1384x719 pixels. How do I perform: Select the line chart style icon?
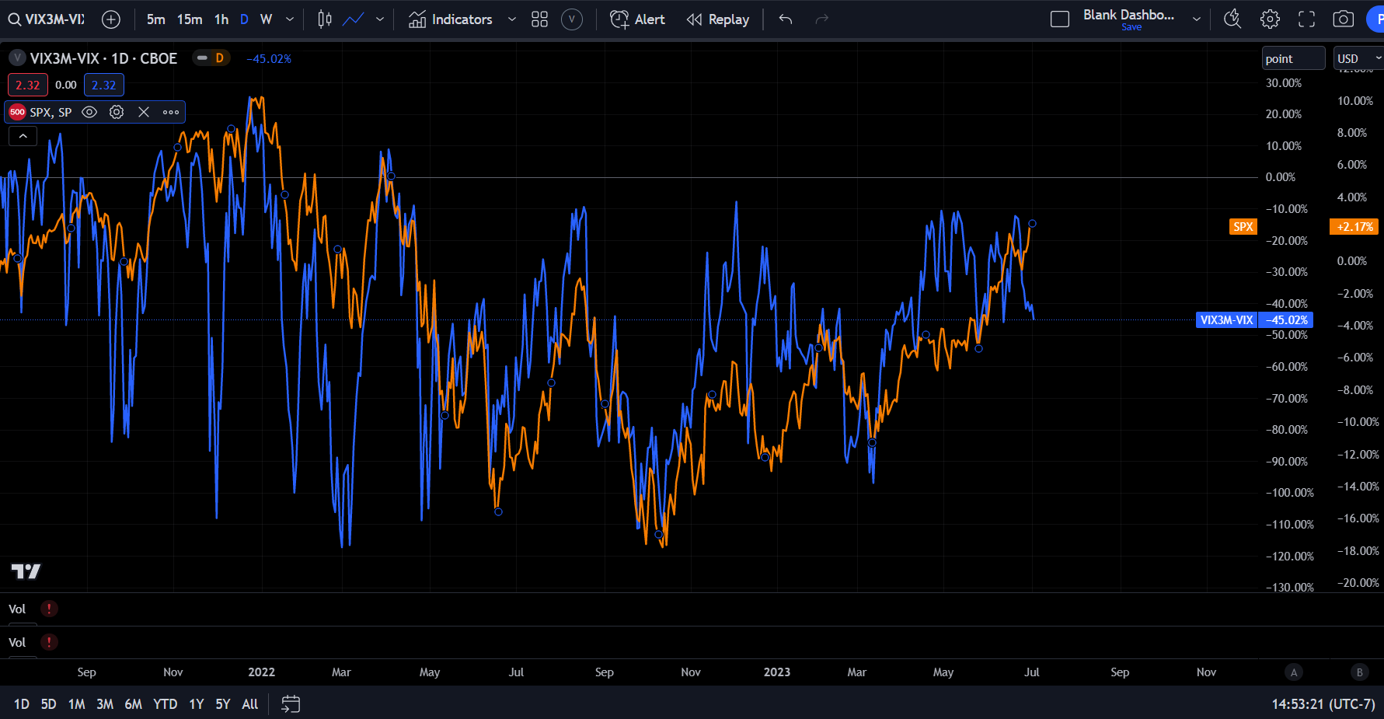tap(354, 19)
